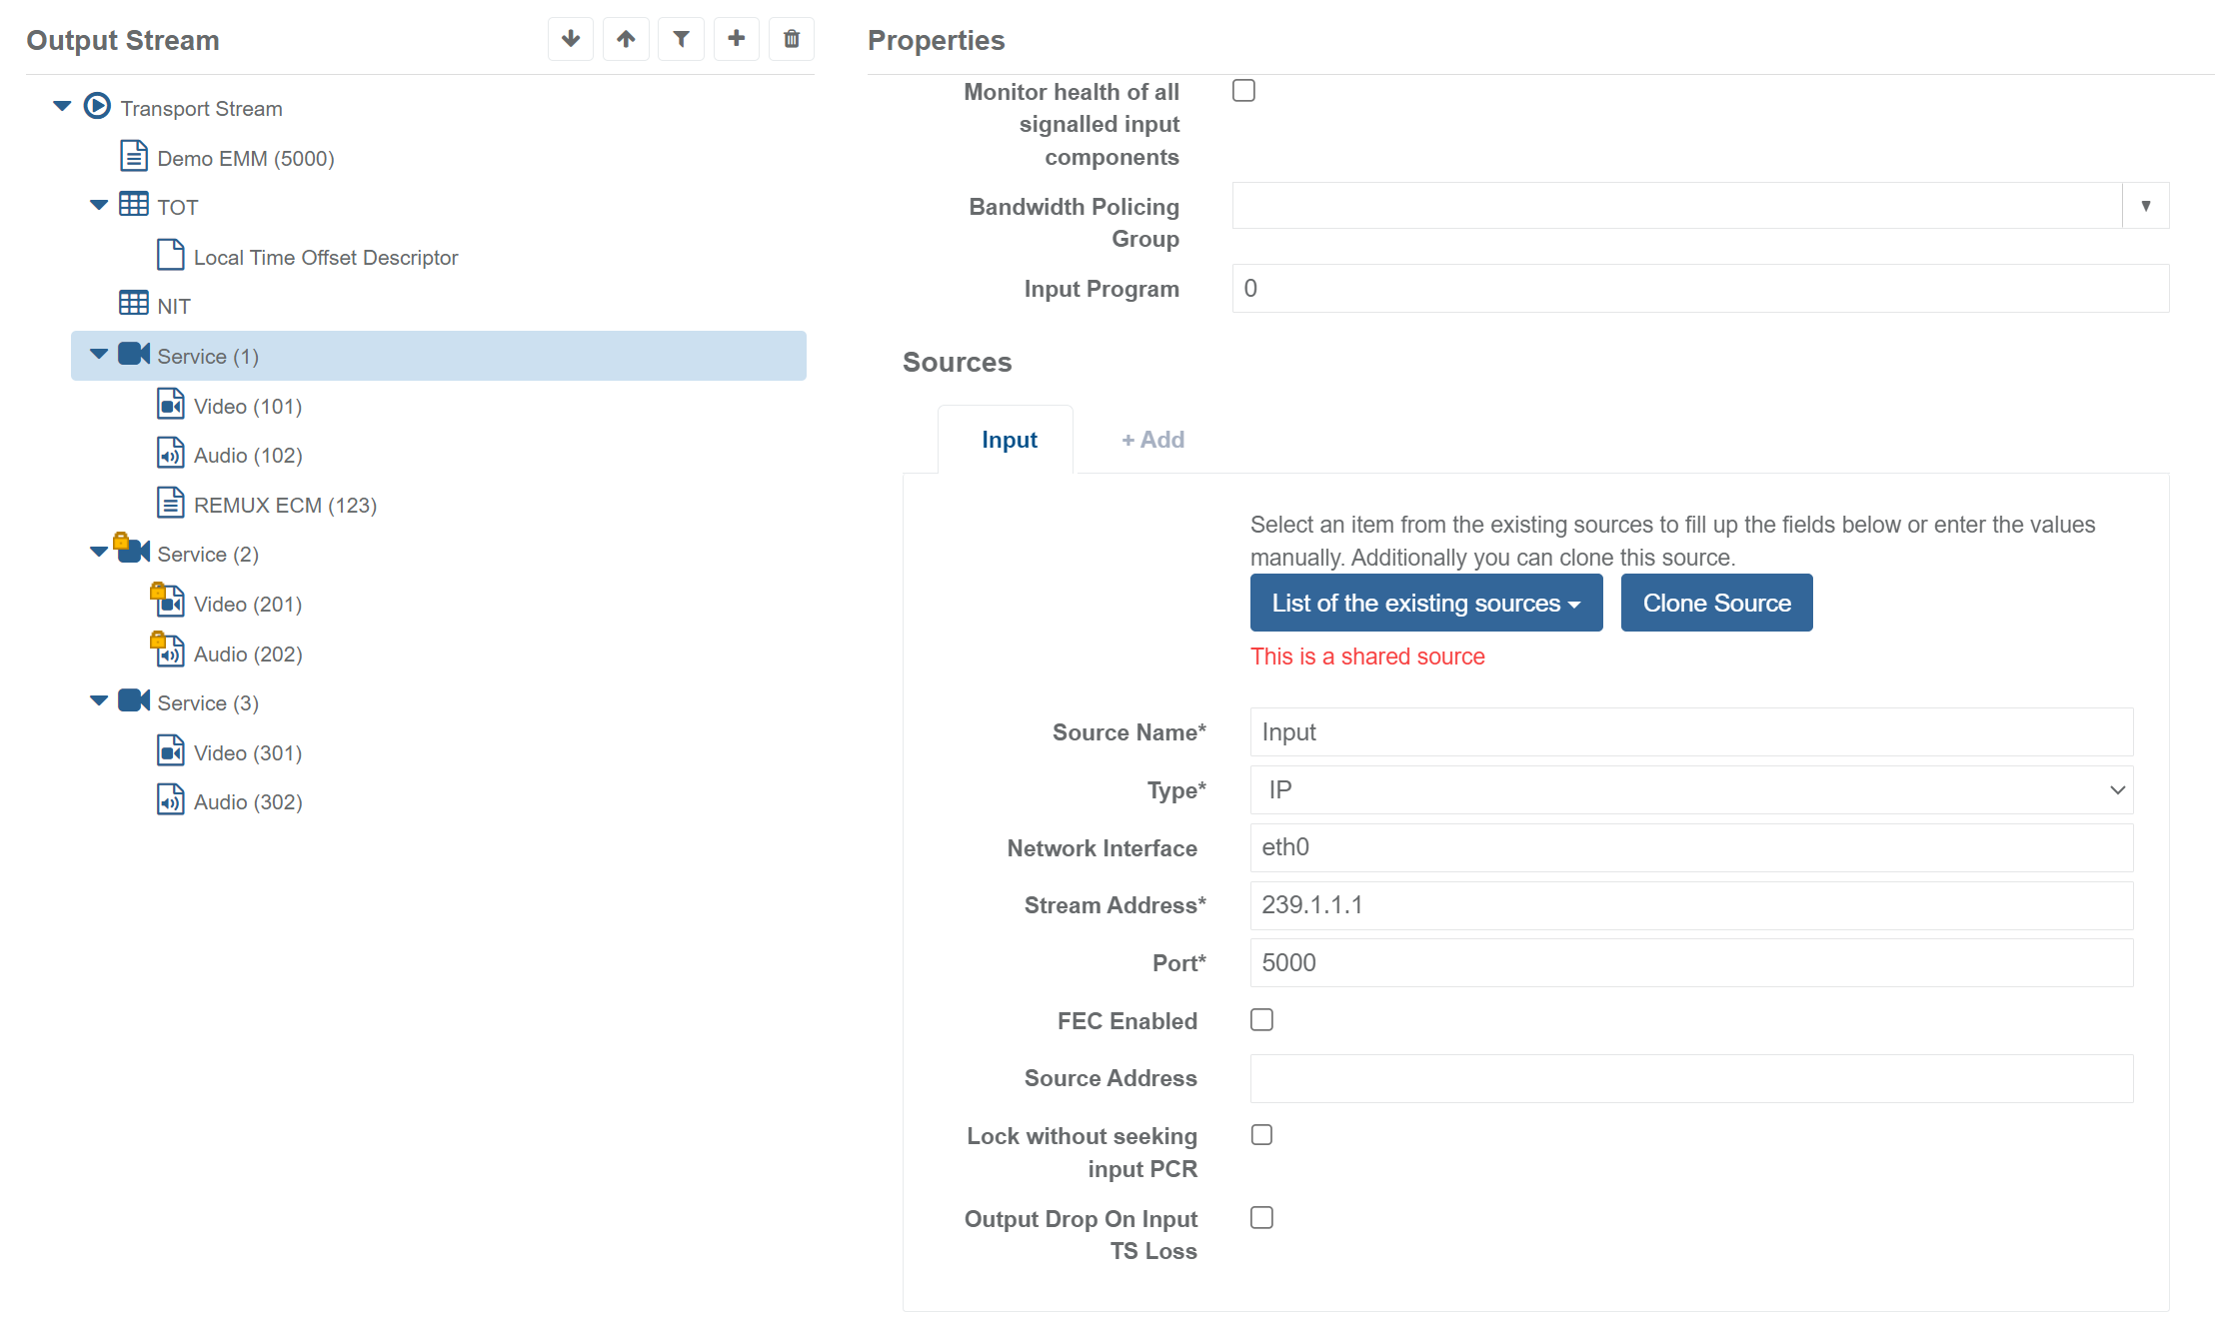Switch to the Input sources tab

coord(1009,440)
